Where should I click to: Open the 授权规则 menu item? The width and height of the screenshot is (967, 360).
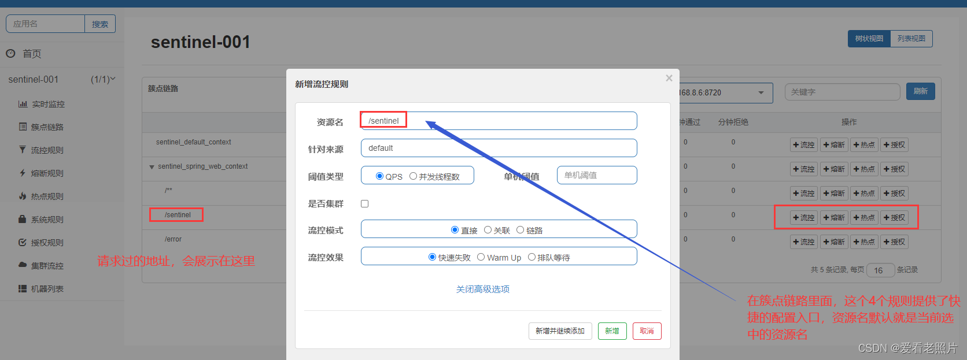[x=47, y=243]
